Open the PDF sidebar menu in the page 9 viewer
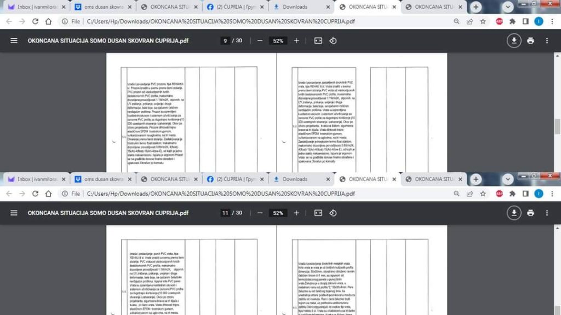The image size is (561, 315). tap(14, 40)
